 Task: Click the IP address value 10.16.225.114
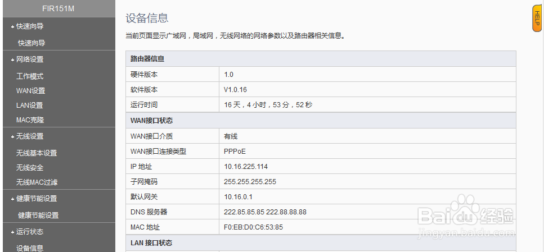pyautogui.click(x=246, y=167)
